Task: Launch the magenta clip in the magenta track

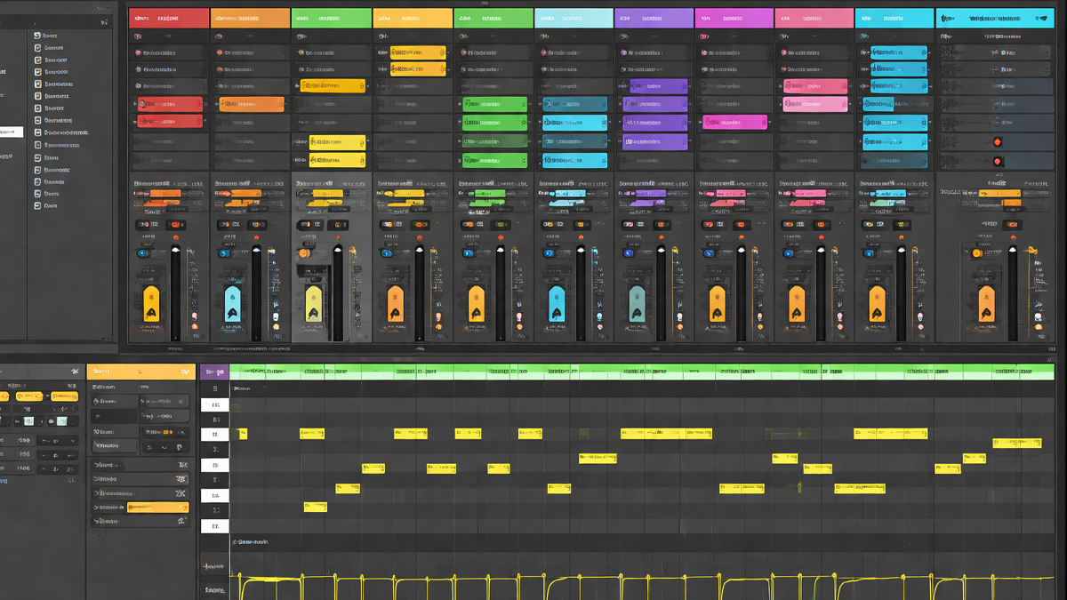Action: 734,123
